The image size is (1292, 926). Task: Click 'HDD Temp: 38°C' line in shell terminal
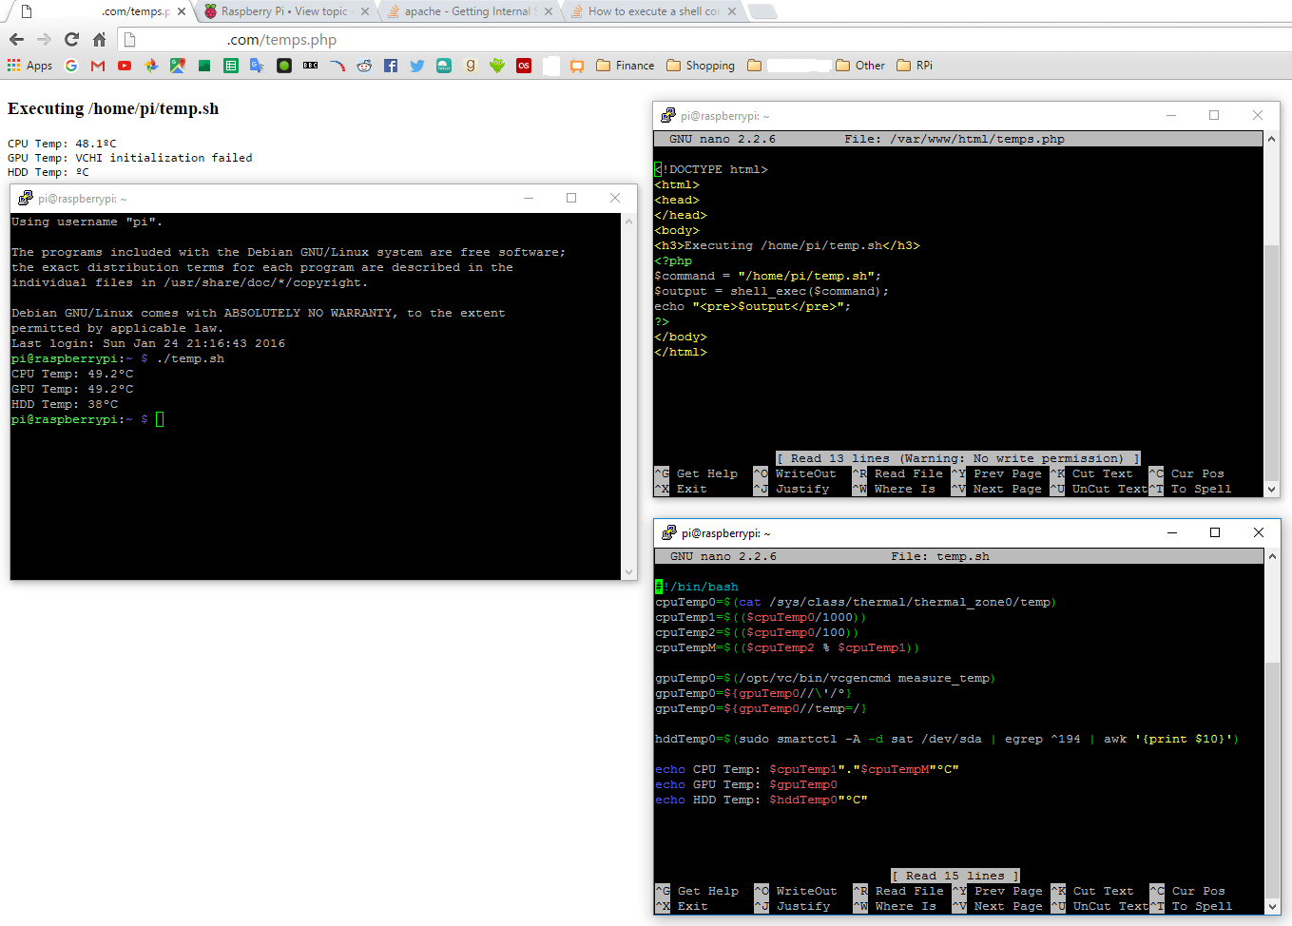(65, 404)
